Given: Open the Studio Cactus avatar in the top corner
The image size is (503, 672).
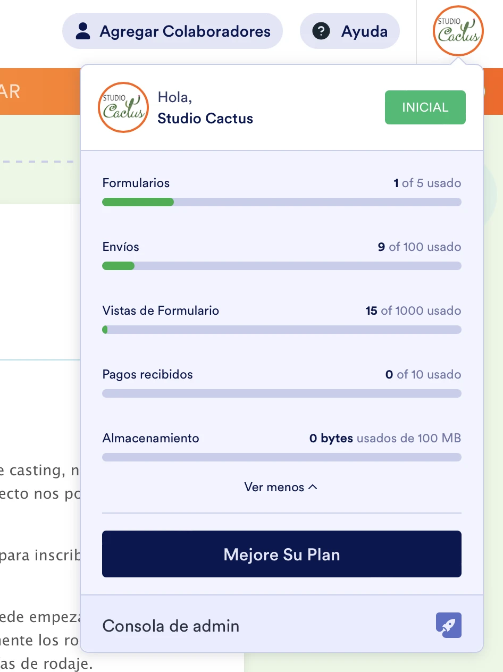Looking at the screenshot, I should 458,31.
